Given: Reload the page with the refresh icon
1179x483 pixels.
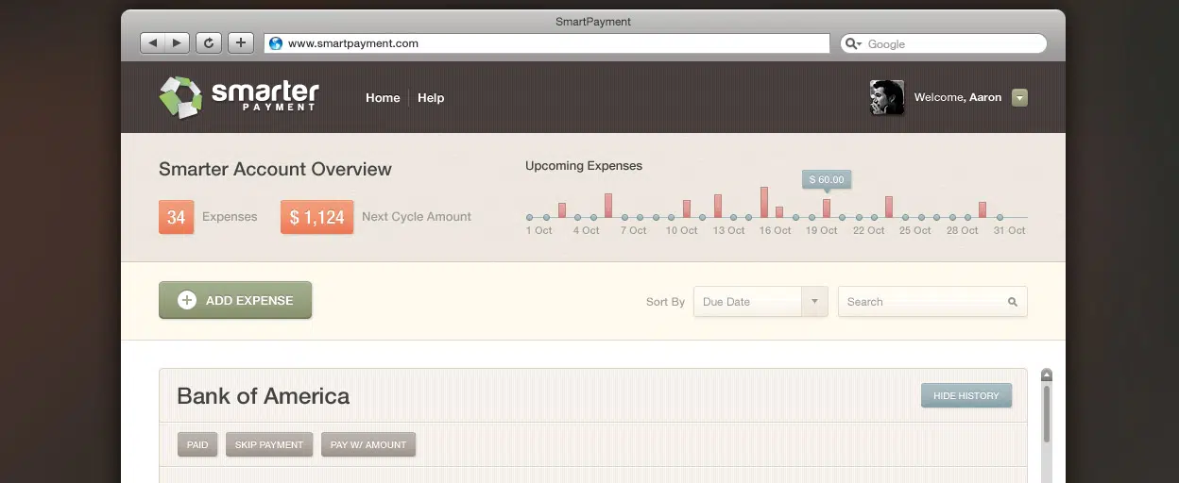Looking at the screenshot, I should [209, 43].
